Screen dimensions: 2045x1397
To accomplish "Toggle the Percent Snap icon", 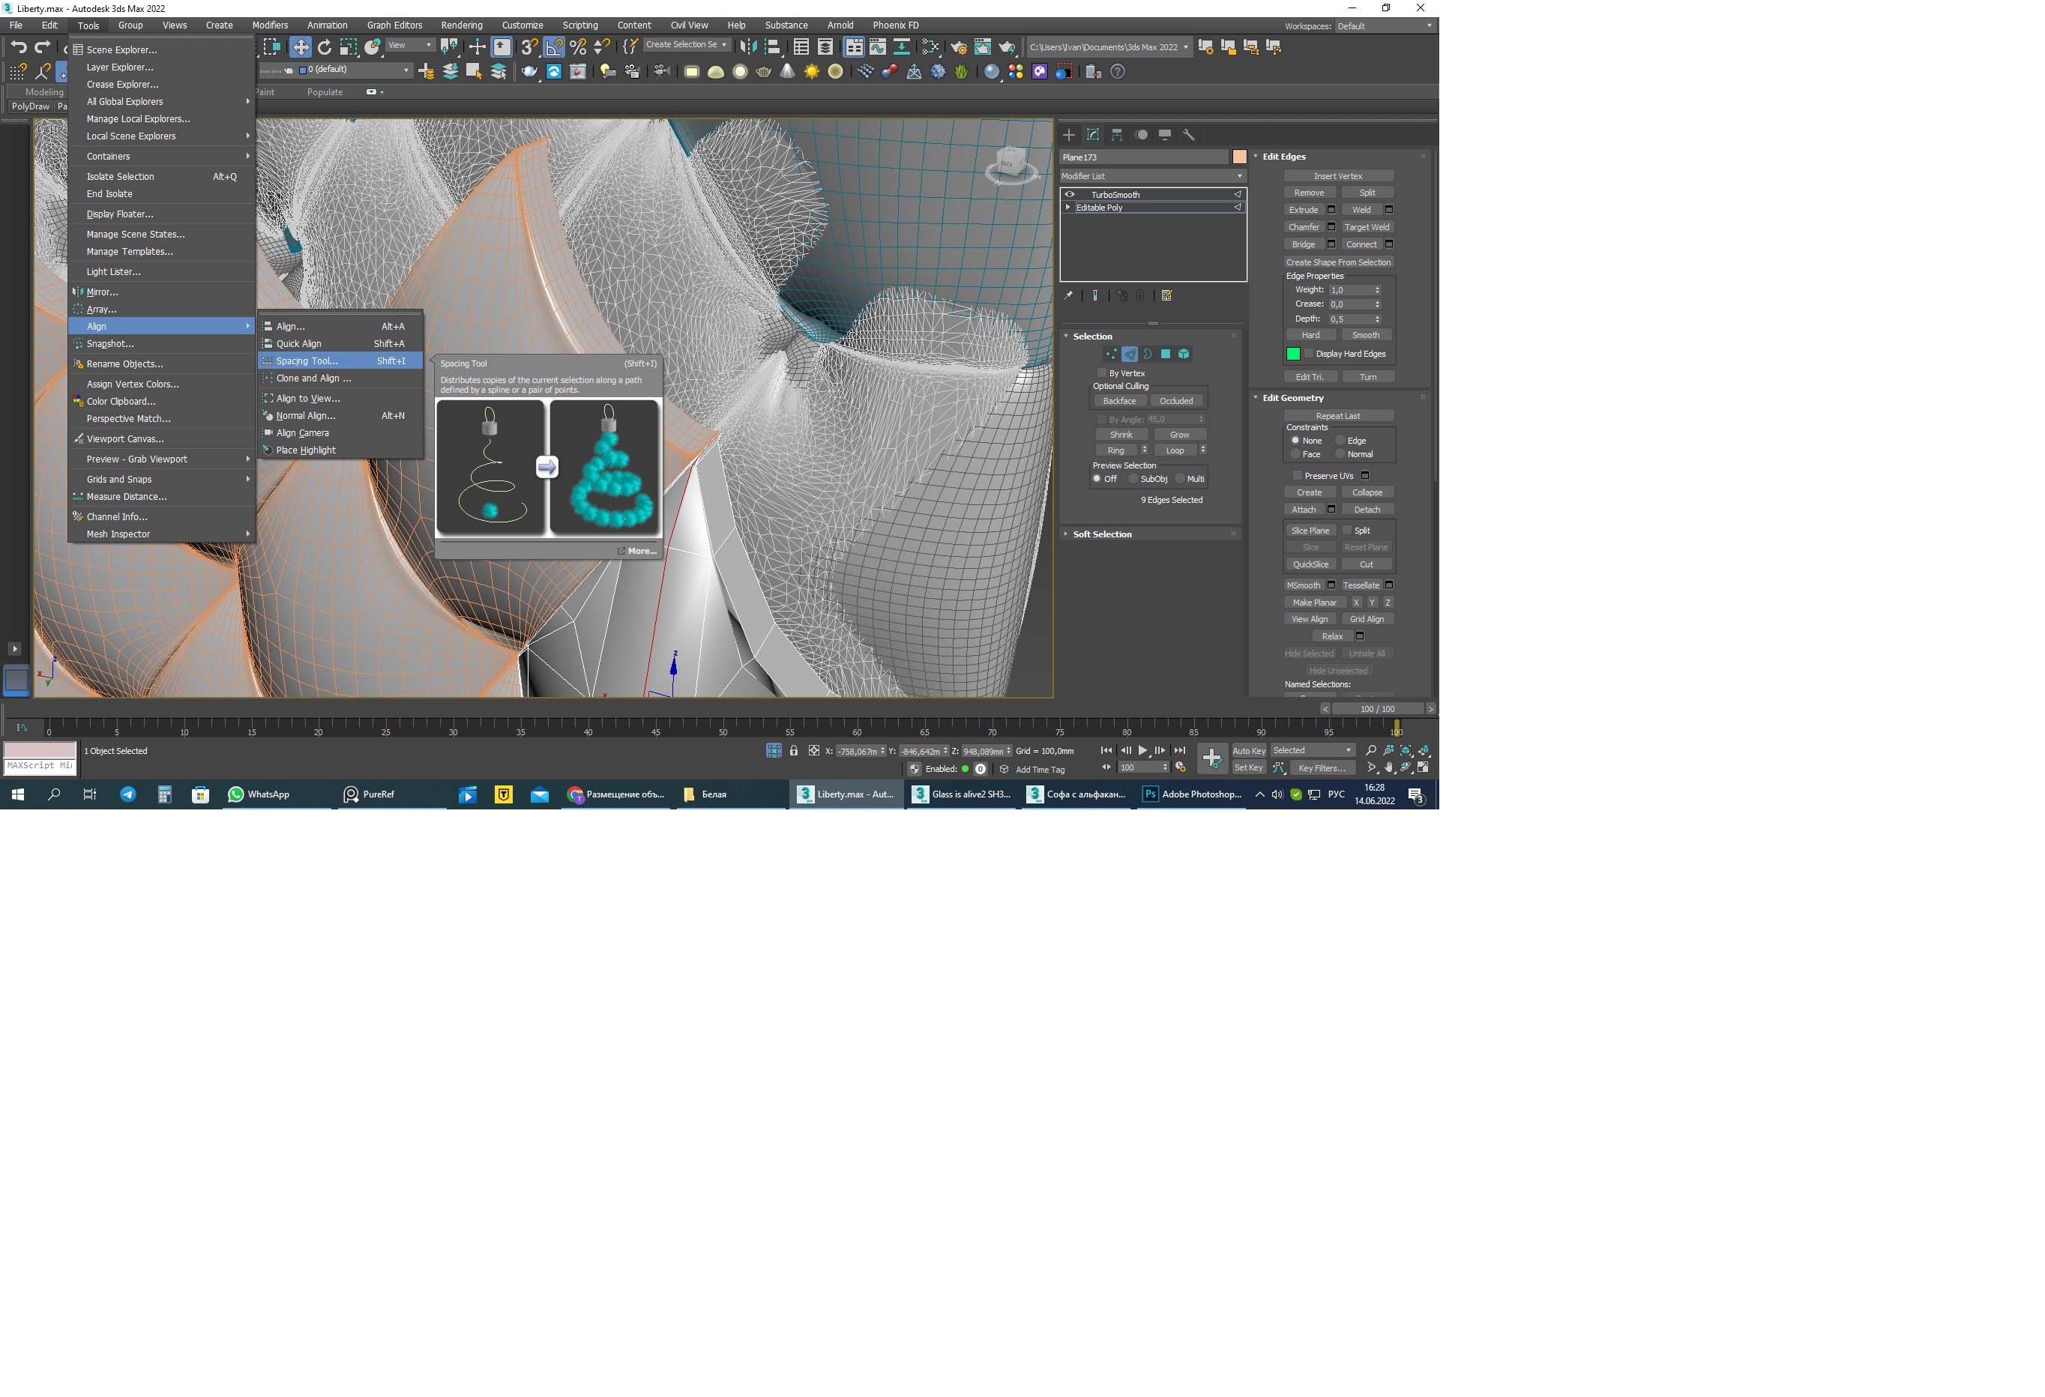I will [x=578, y=46].
